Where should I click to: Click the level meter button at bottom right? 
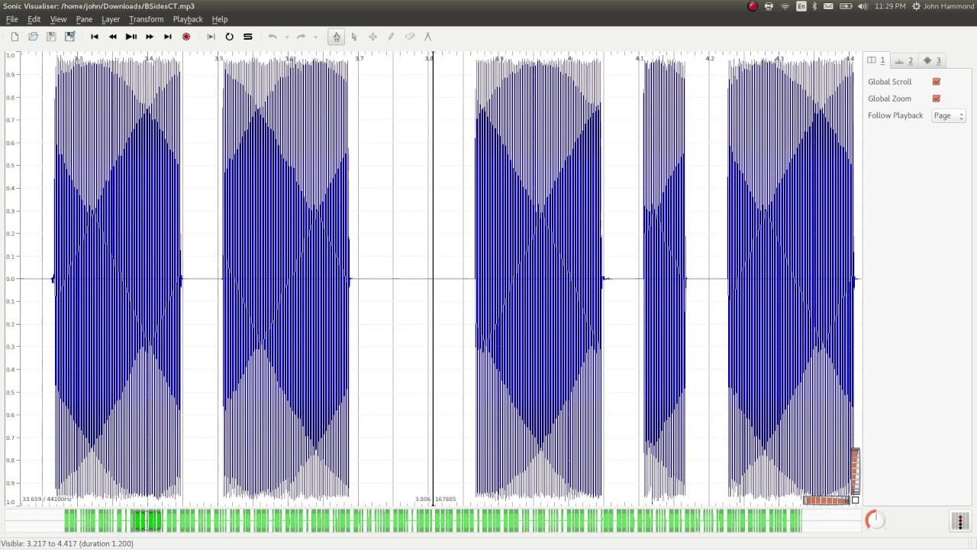click(x=960, y=521)
